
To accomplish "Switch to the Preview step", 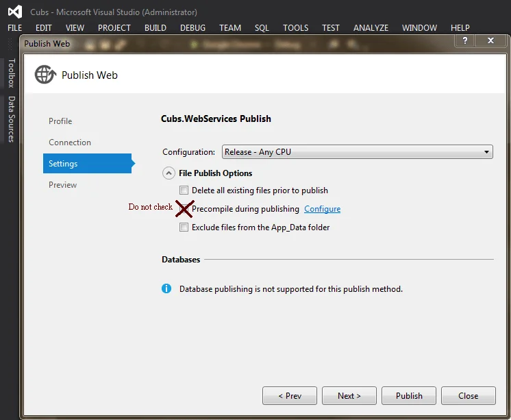I will pos(63,185).
